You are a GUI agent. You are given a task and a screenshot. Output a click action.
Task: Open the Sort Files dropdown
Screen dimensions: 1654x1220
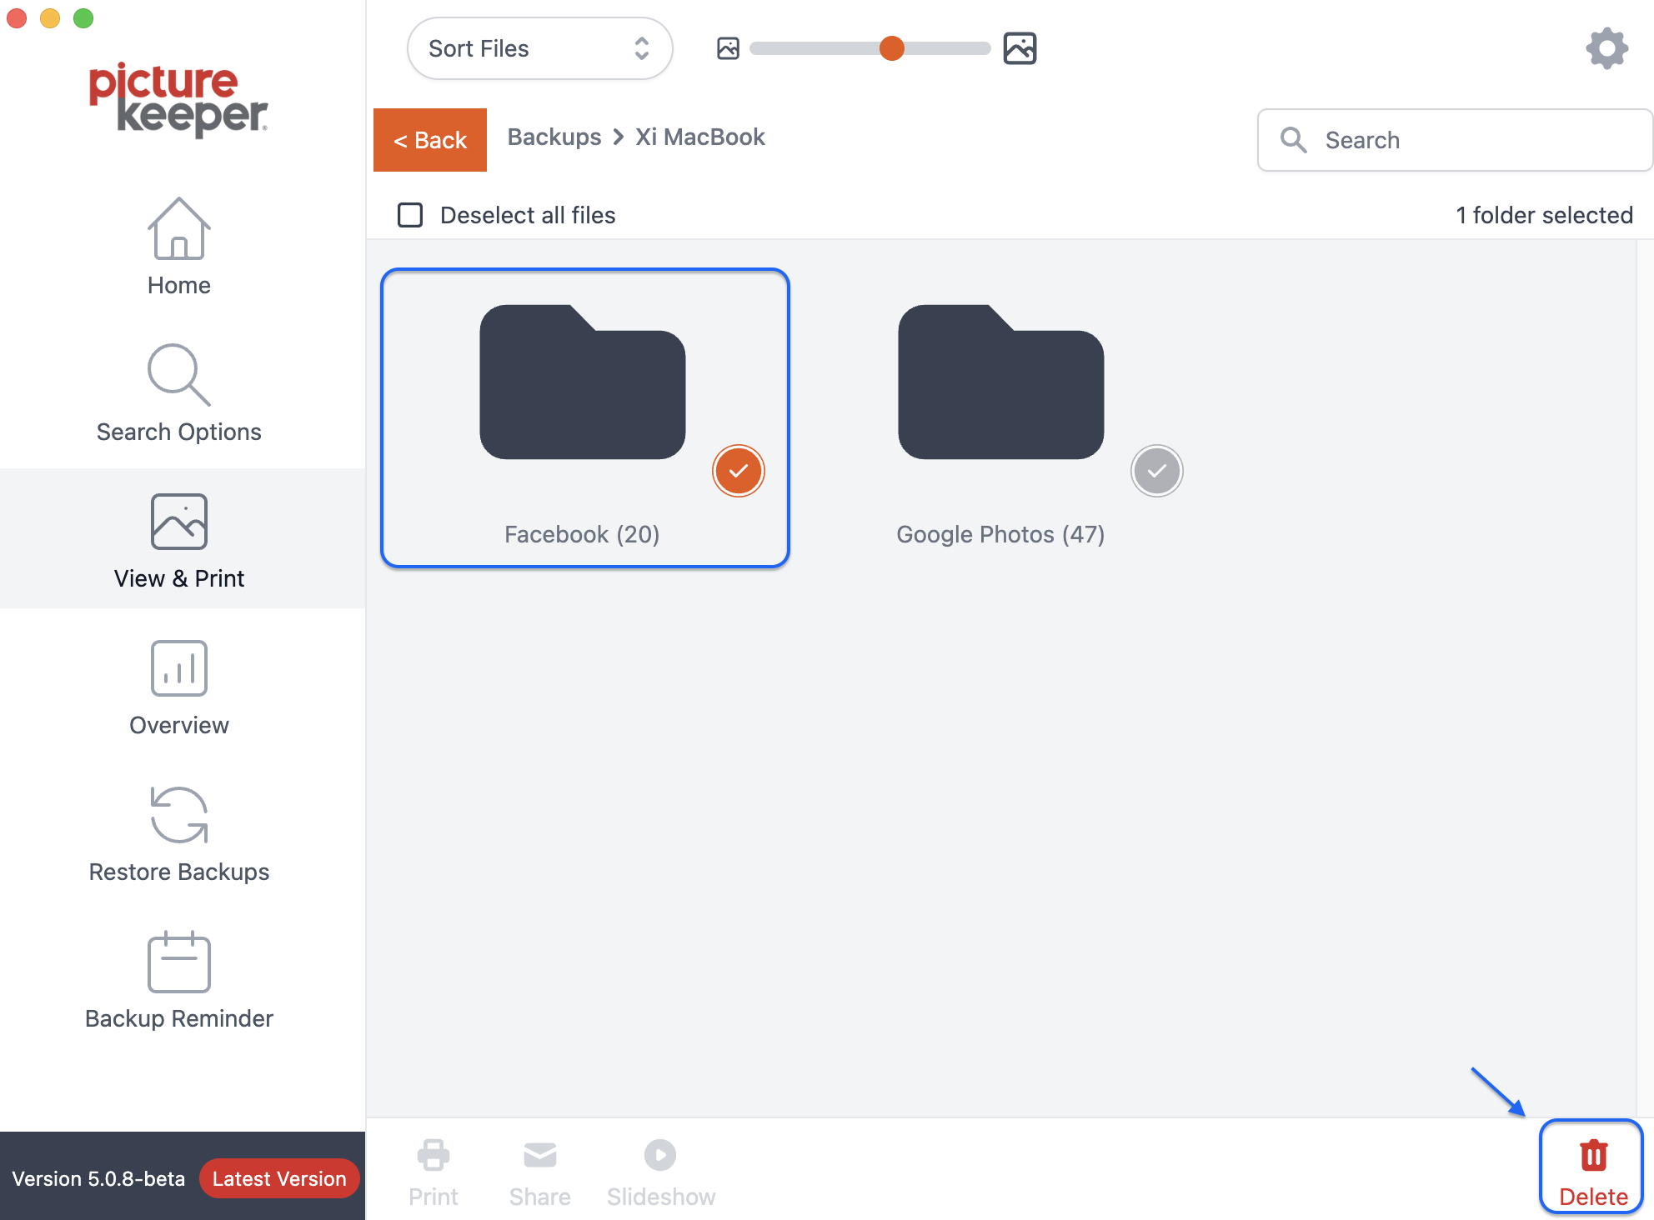(539, 48)
